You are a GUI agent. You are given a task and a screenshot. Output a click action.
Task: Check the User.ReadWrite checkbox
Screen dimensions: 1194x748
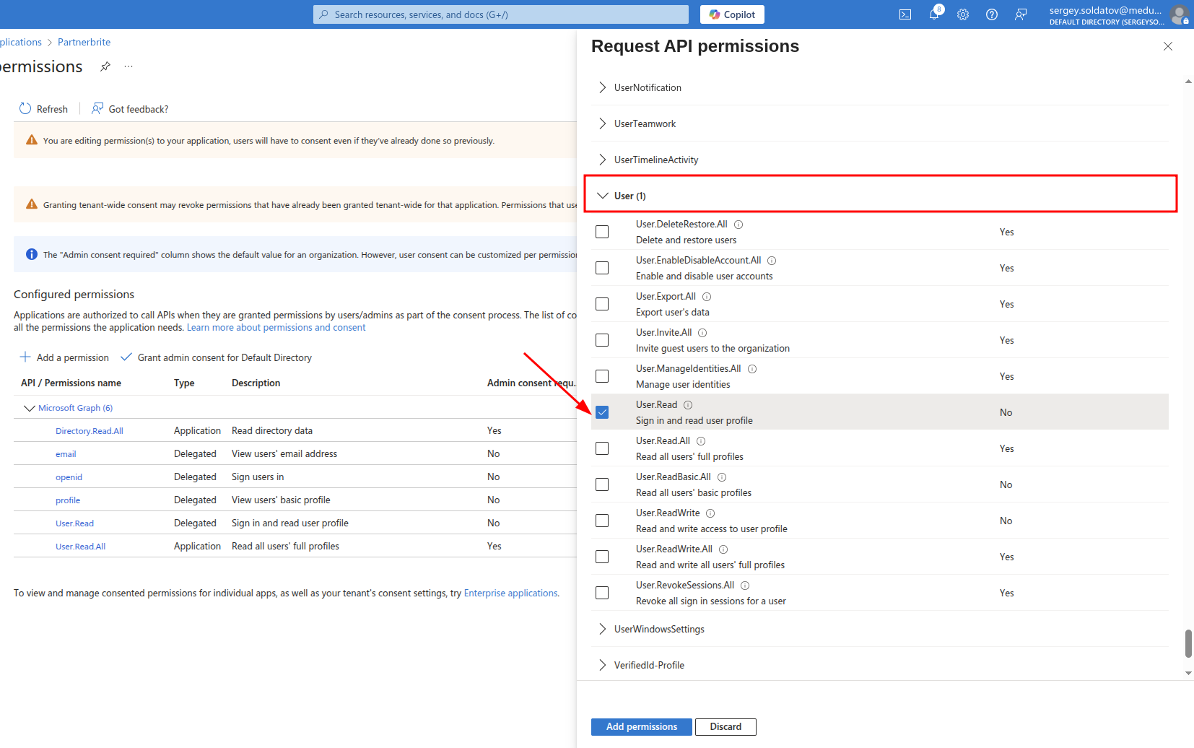(602, 521)
